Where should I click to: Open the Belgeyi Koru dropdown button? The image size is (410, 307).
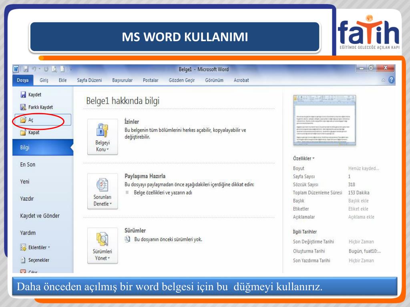102,137
